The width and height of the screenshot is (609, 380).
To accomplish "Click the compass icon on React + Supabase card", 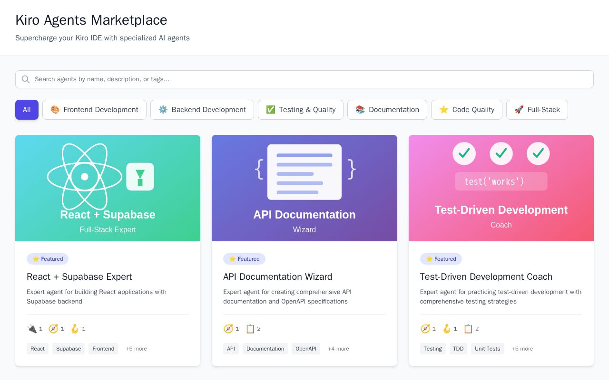I will coord(53,329).
